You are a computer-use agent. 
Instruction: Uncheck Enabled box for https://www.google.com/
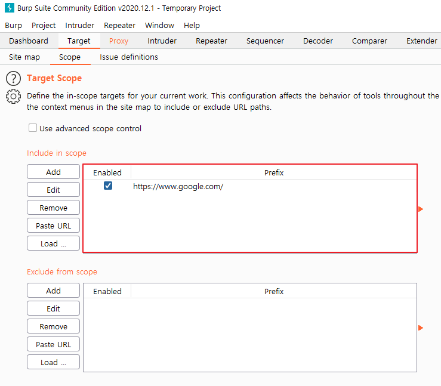pos(108,186)
